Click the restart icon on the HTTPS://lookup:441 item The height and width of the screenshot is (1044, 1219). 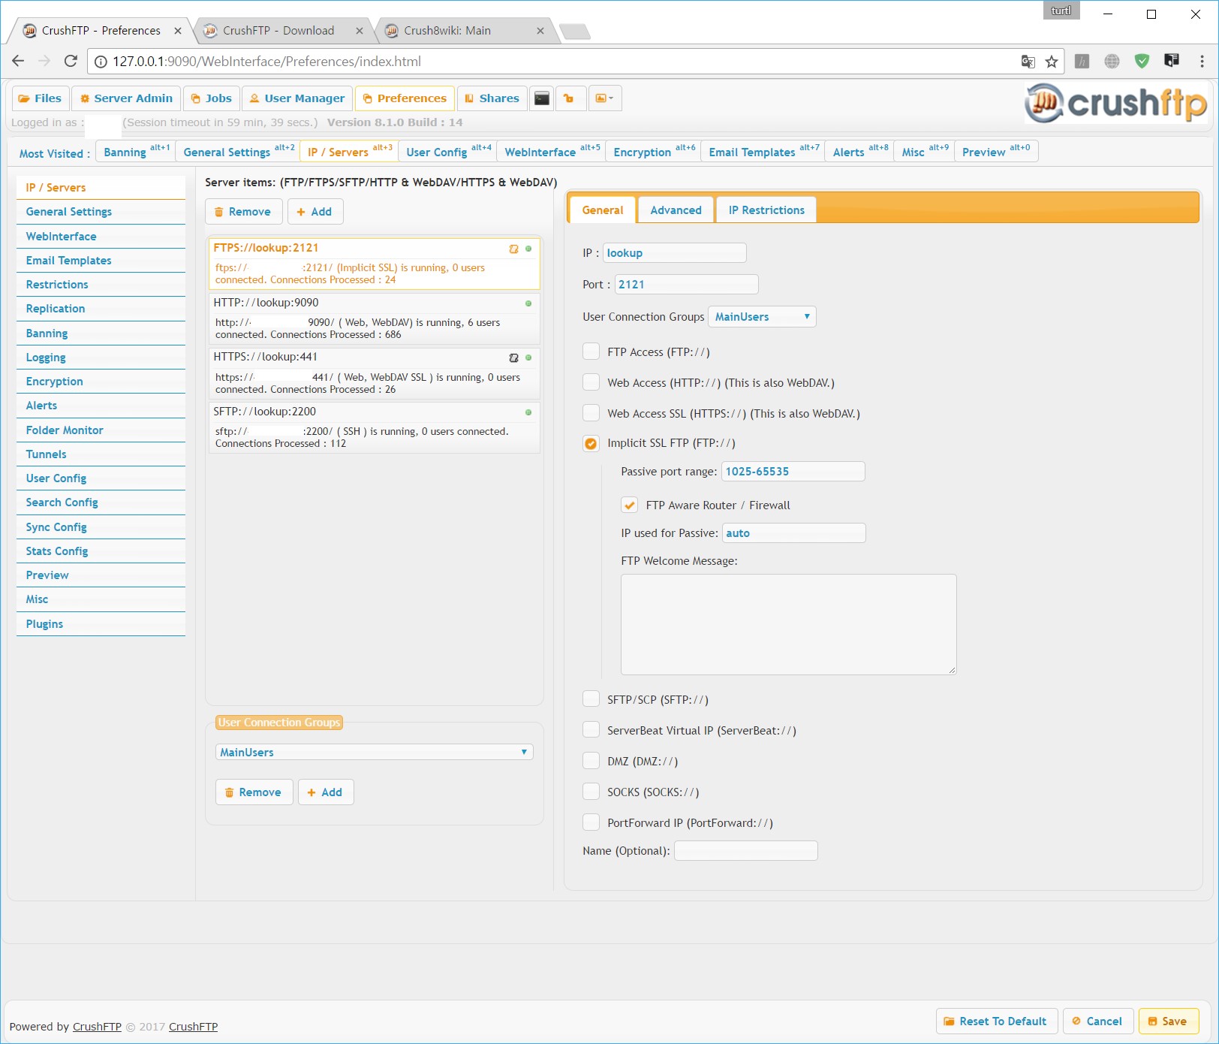(514, 358)
